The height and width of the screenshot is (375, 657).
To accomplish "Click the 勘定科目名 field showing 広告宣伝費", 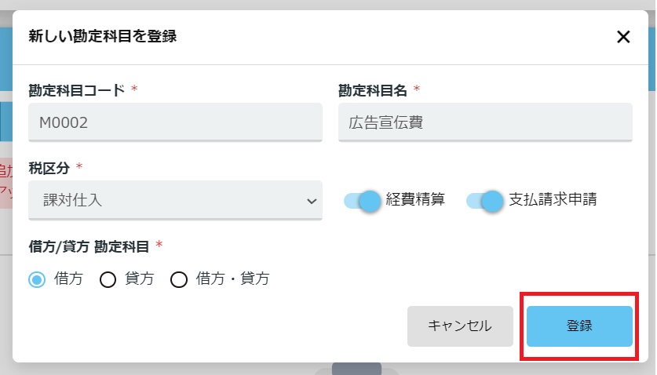I will [485, 122].
